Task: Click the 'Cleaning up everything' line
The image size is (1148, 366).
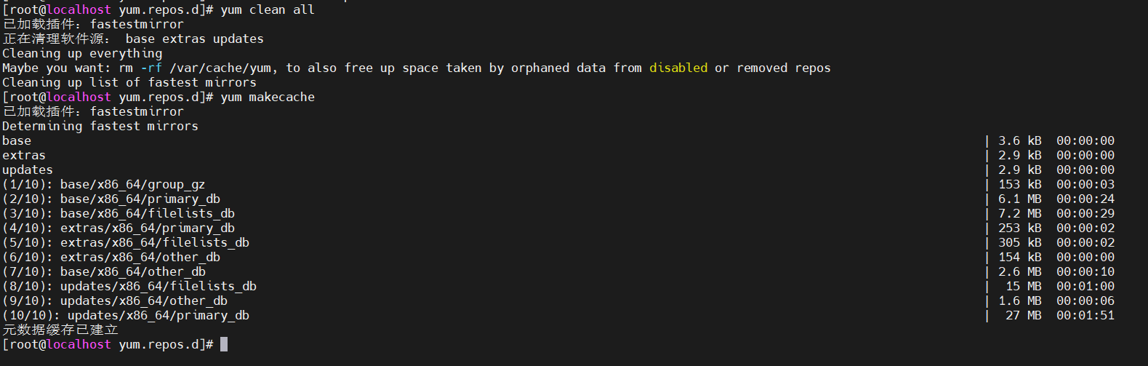Action: (82, 53)
